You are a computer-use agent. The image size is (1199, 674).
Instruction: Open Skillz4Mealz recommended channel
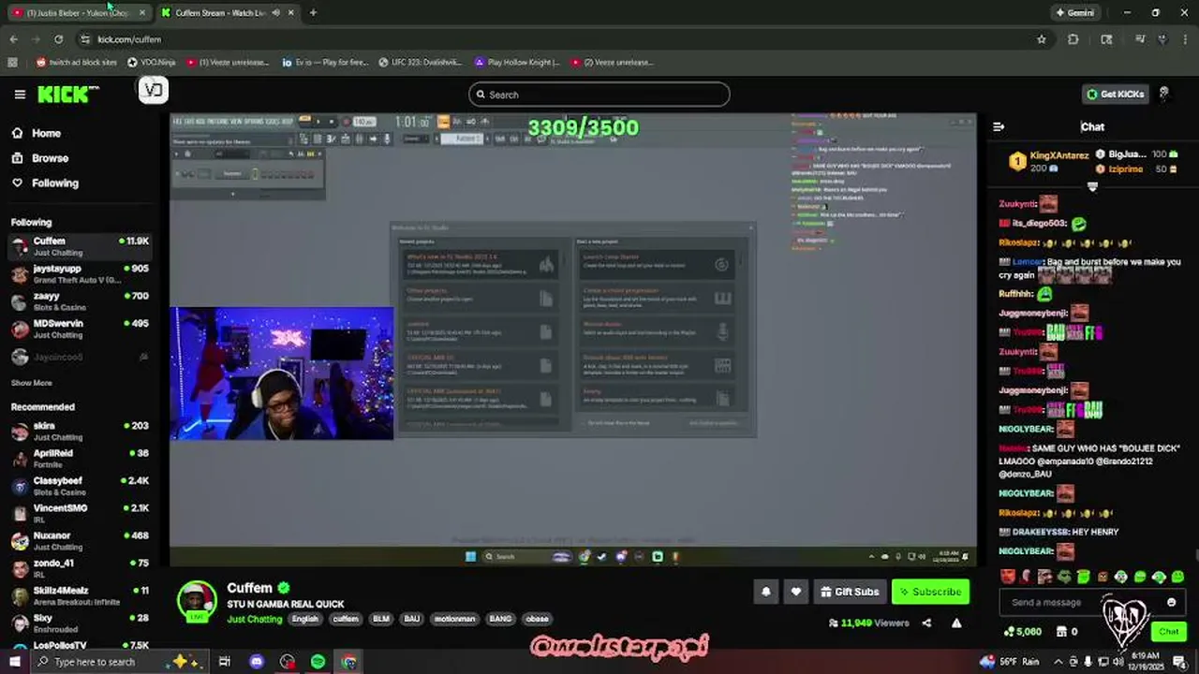tap(80, 595)
